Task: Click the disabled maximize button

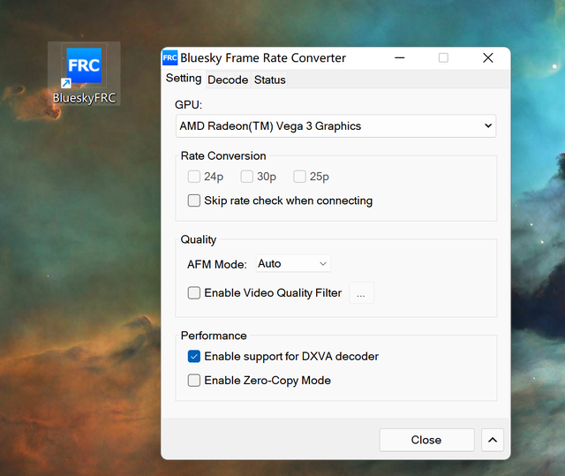Action: [443, 58]
